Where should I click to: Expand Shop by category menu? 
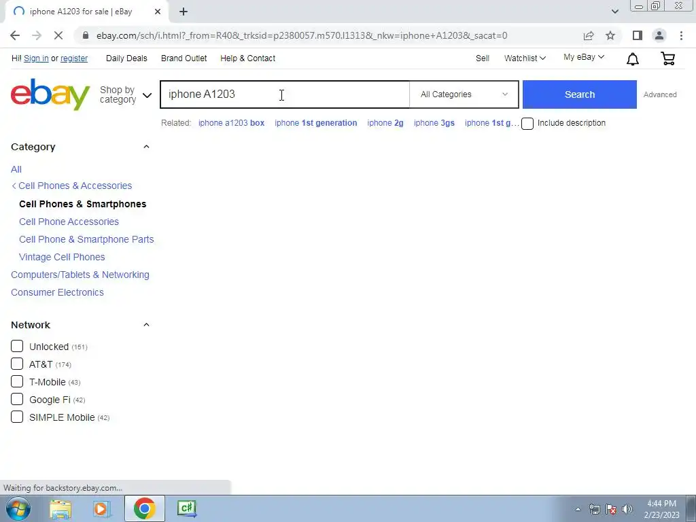126,94
